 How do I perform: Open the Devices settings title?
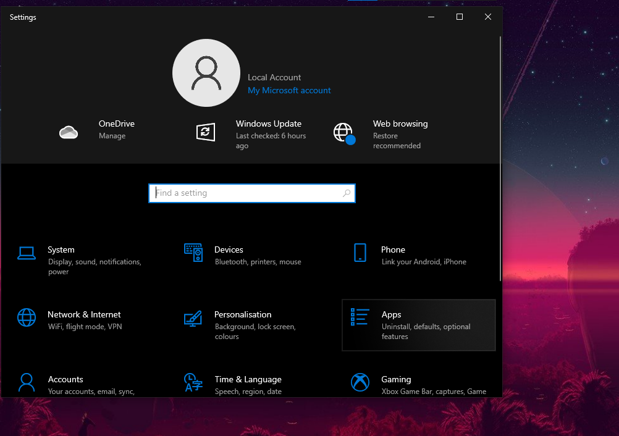pyautogui.click(x=229, y=249)
